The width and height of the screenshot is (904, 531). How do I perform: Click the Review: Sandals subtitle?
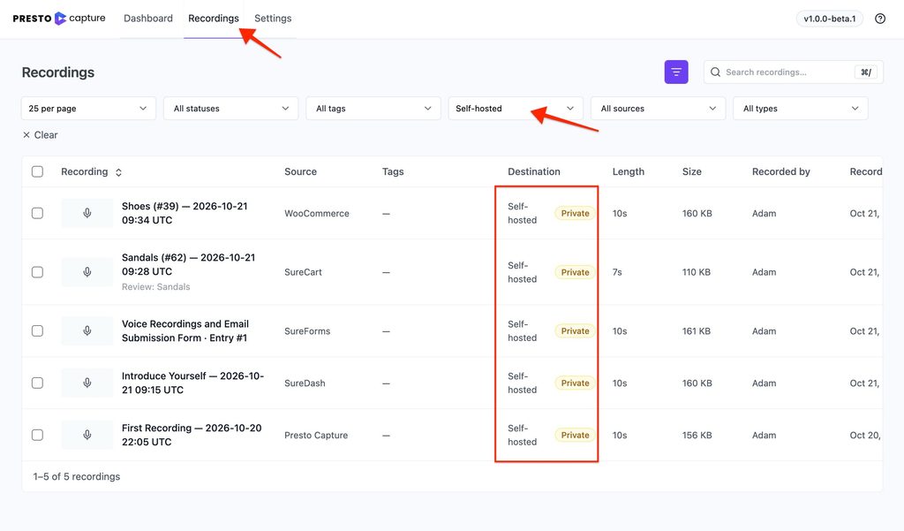(155, 286)
